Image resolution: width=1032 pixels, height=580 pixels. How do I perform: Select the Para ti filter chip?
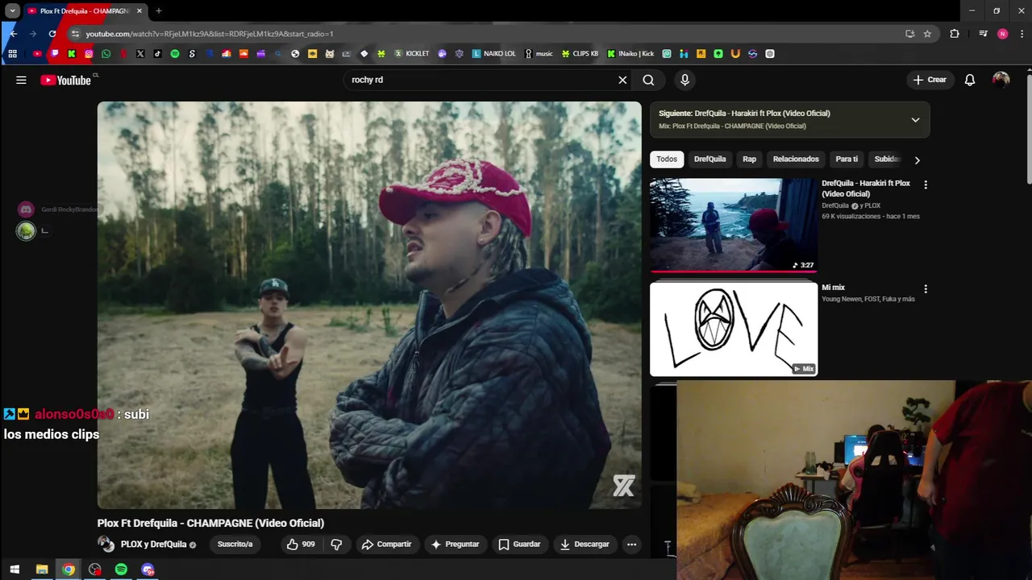coord(847,159)
